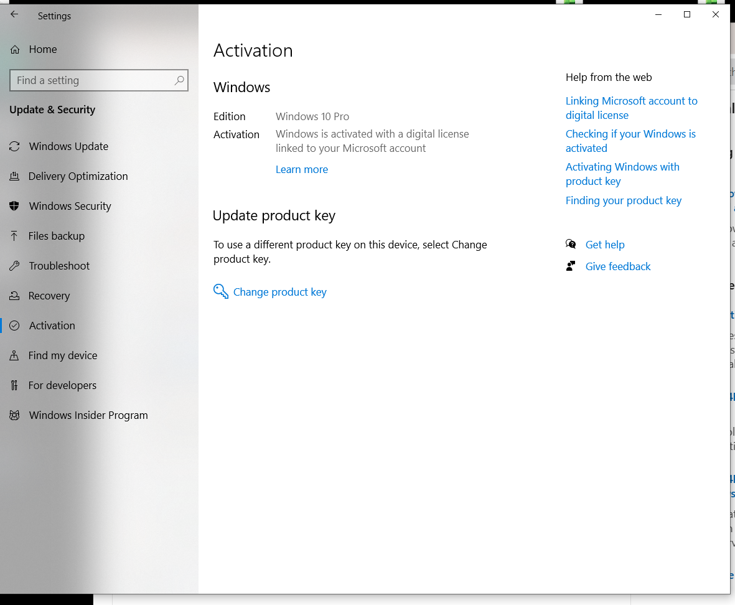Click the Get help chat icon
735x605 pixels.
[571, 244]
